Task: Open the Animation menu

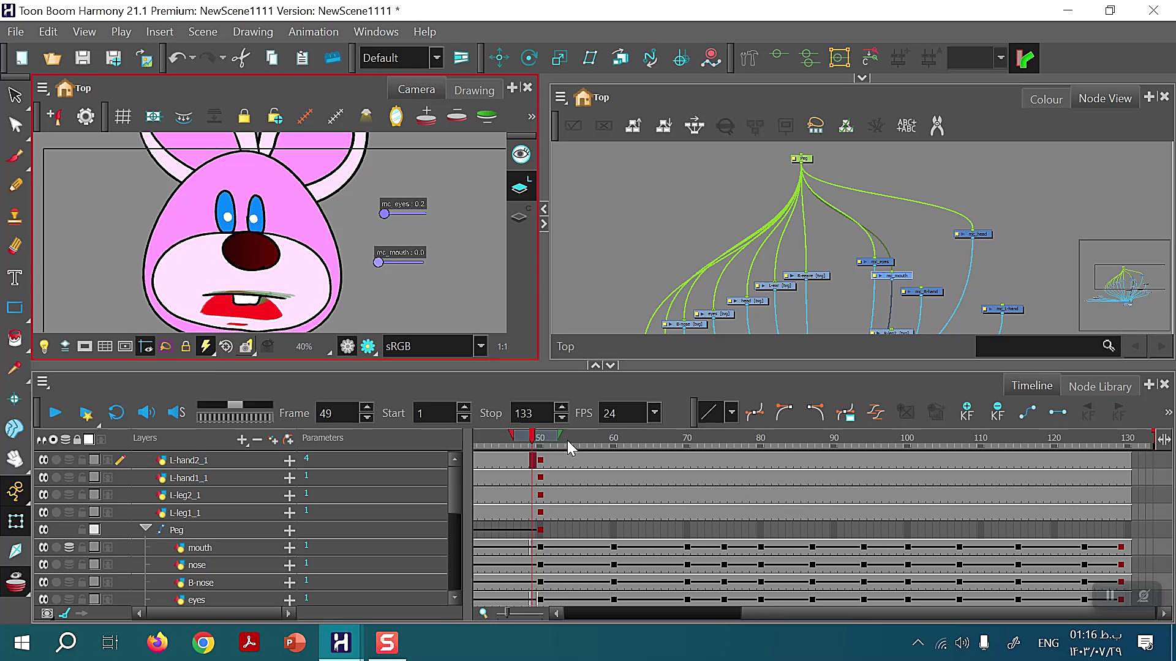Action: click(x=313, y=32)
